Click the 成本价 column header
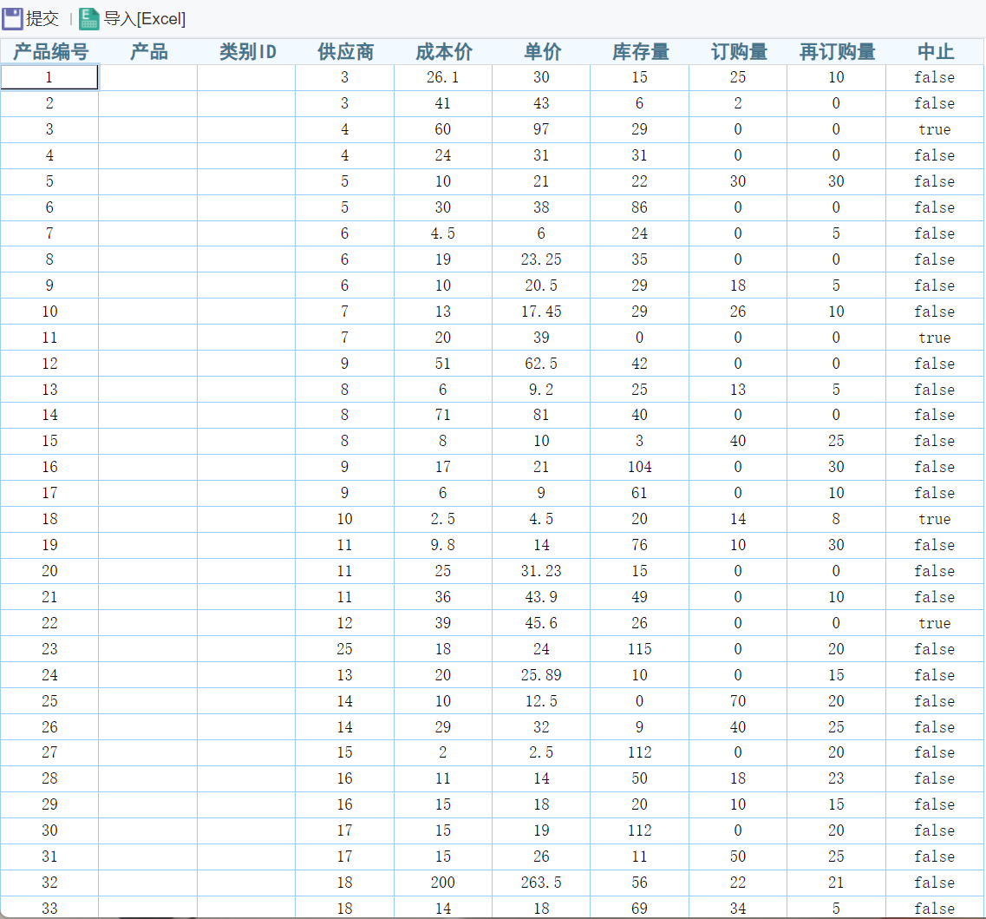The image size is (986, 919). (446, 51)
